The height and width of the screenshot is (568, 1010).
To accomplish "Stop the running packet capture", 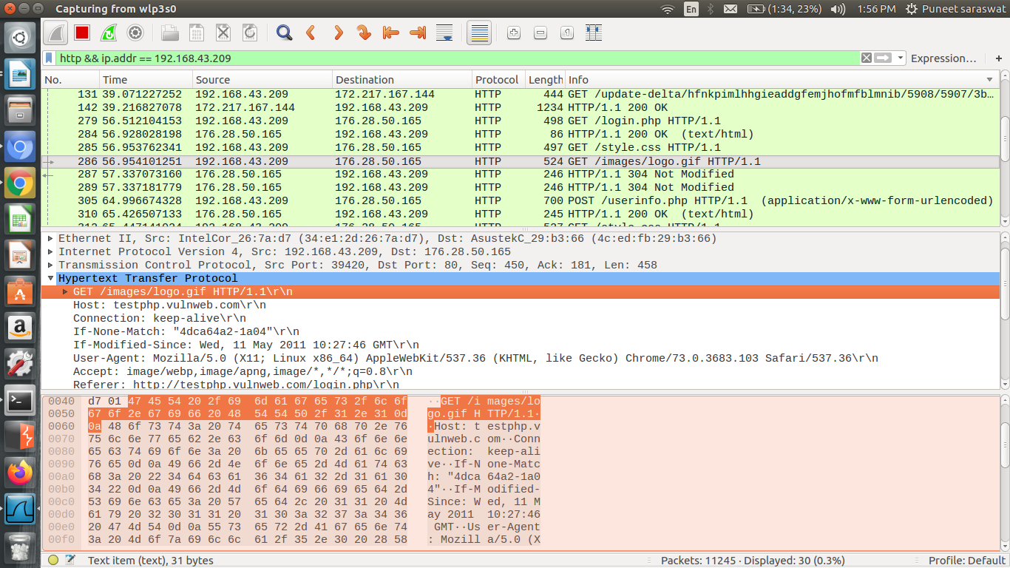I will [81, 33].
